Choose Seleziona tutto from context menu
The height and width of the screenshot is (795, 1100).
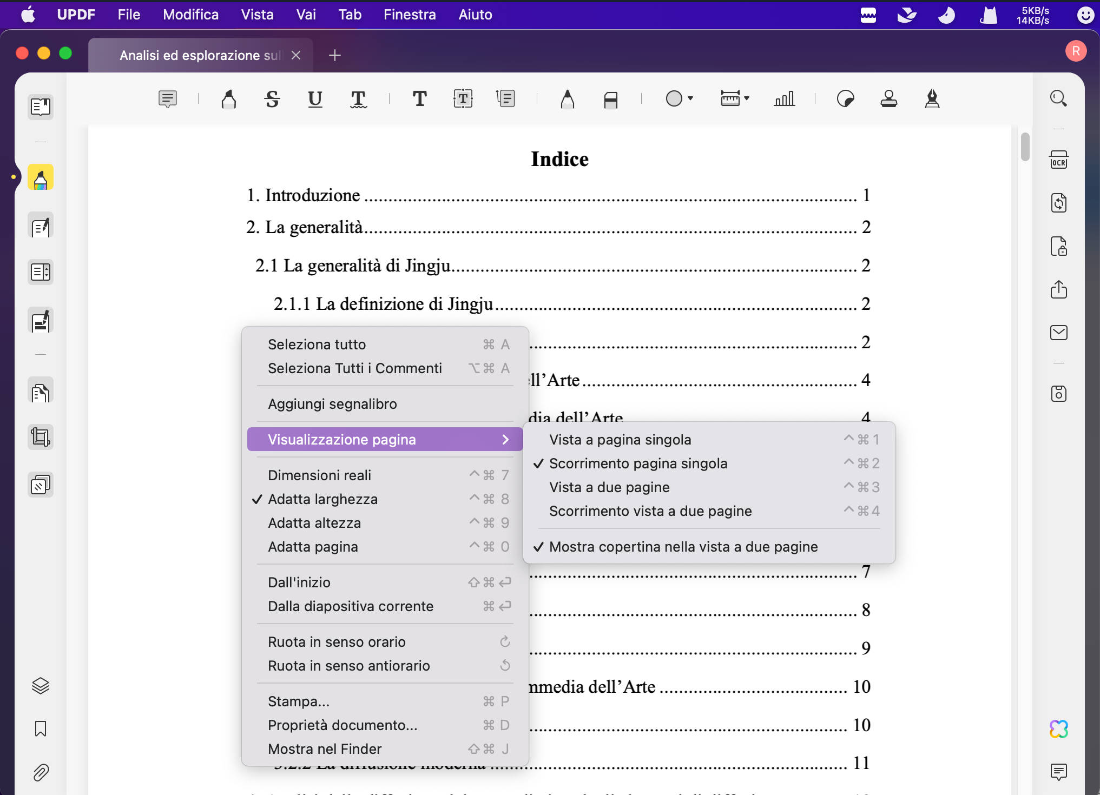[x=385, y=345]
